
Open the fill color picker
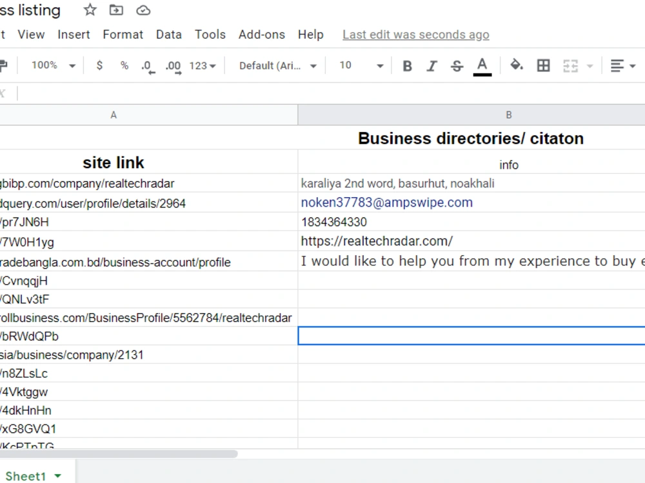[516, 65]
